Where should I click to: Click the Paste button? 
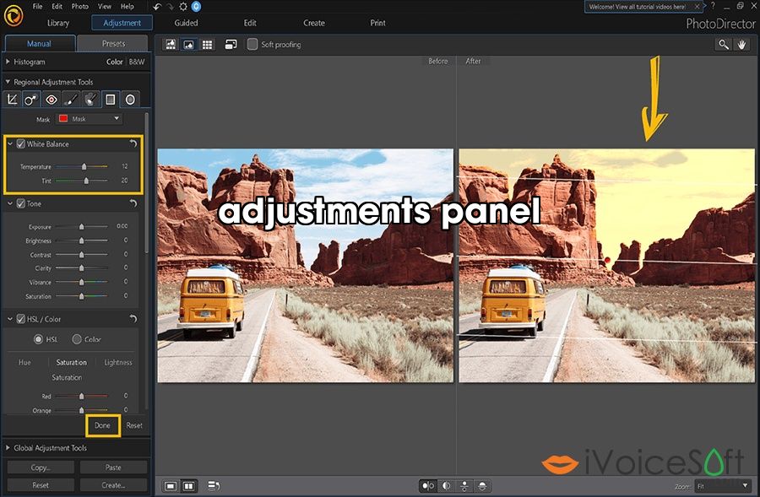coord(113,467)
